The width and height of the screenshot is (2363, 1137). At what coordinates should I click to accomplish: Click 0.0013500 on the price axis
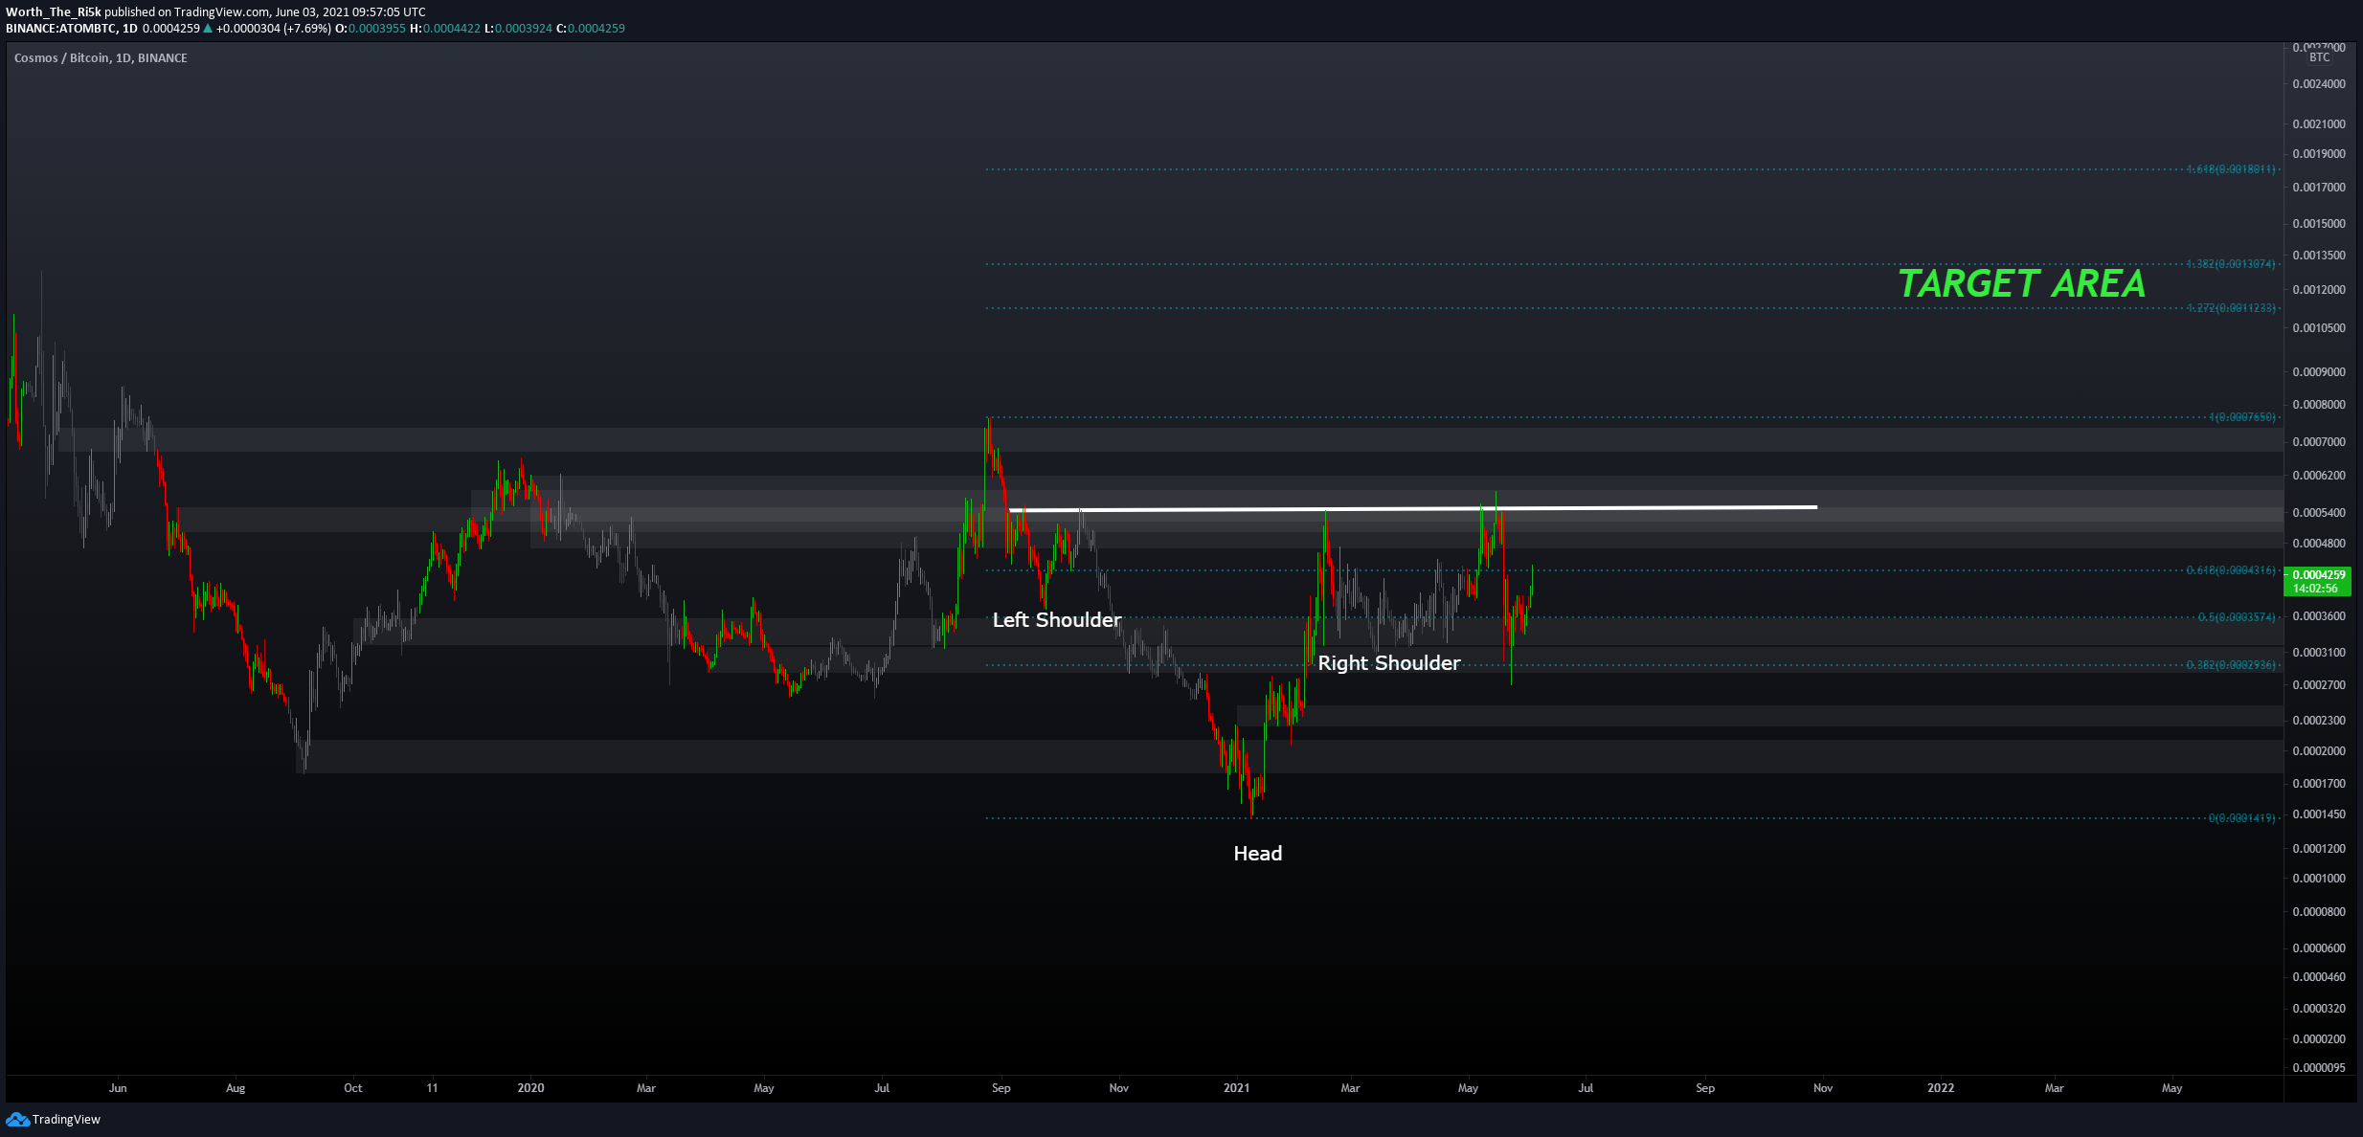click(2319, 256)
